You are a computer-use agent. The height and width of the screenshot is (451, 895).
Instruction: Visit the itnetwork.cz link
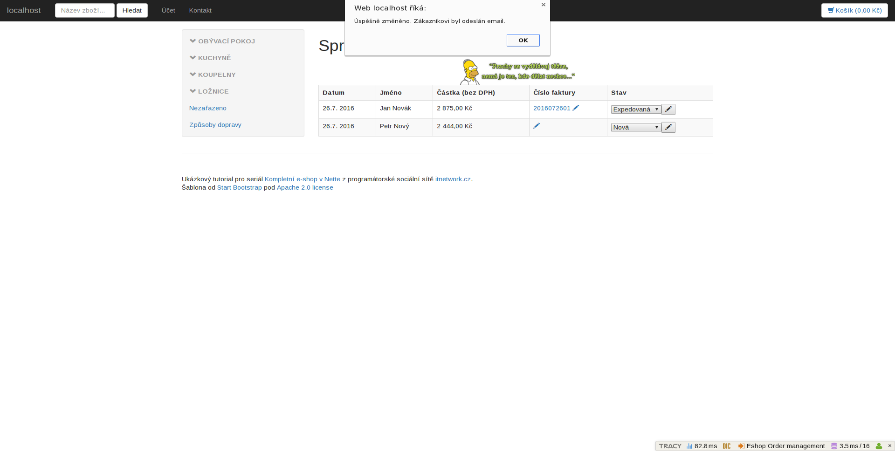(453, 179)
